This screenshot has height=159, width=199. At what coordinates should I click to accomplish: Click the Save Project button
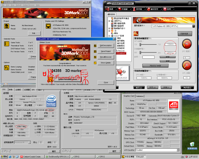[x=106, y=51]
